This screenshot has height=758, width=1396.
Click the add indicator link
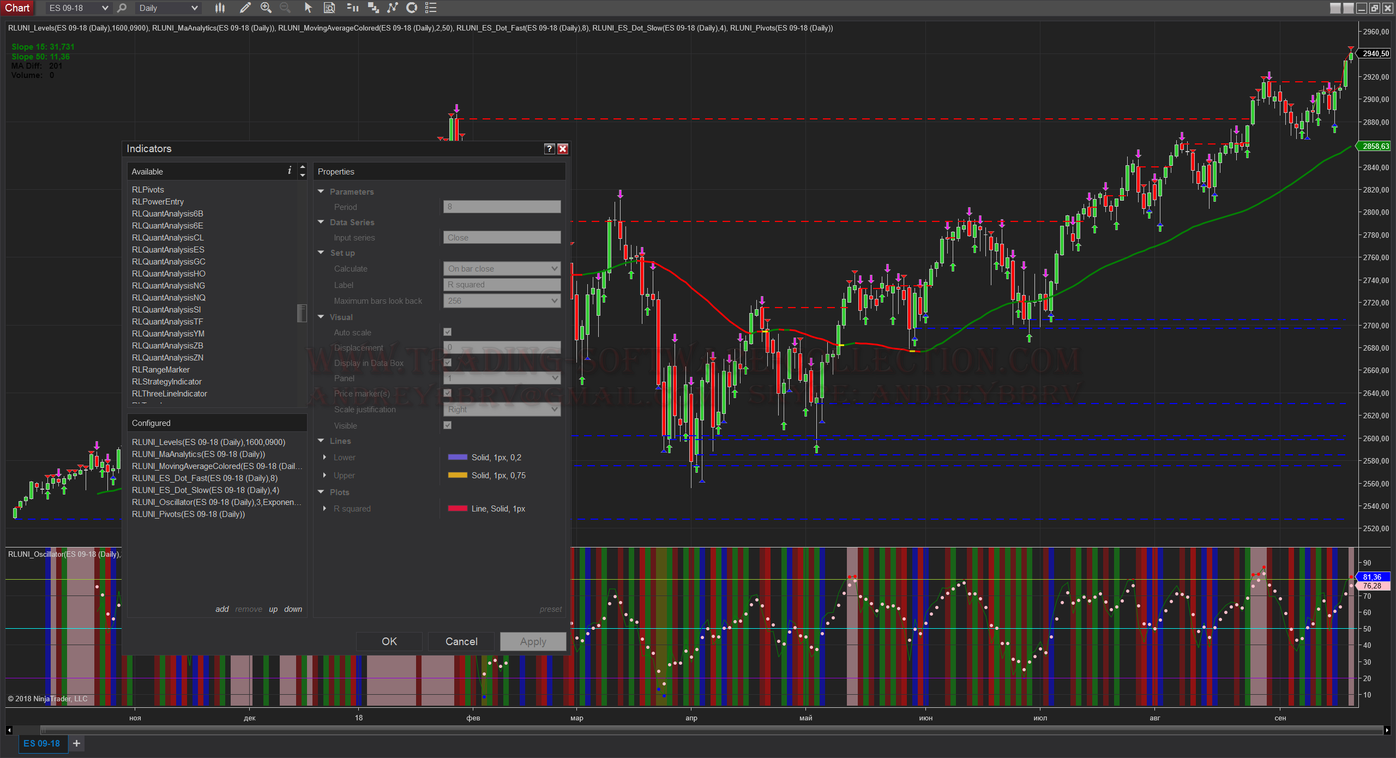(222, 609)
